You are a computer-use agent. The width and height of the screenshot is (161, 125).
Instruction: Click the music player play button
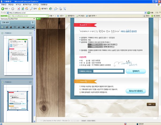[72, 121]
